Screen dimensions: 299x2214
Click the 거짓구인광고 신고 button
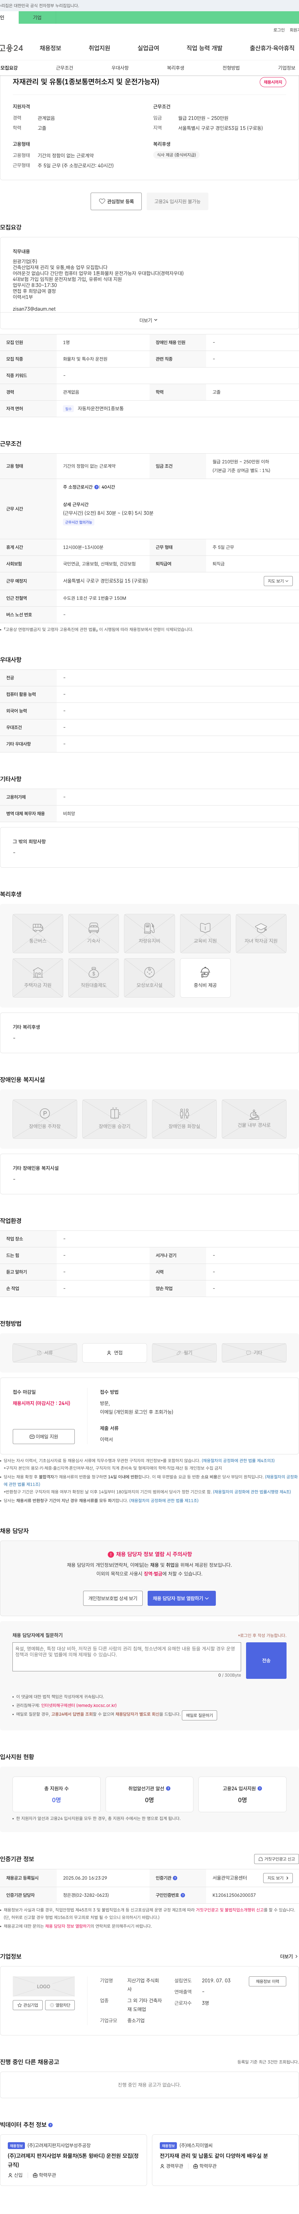[x=277, y=1859]
